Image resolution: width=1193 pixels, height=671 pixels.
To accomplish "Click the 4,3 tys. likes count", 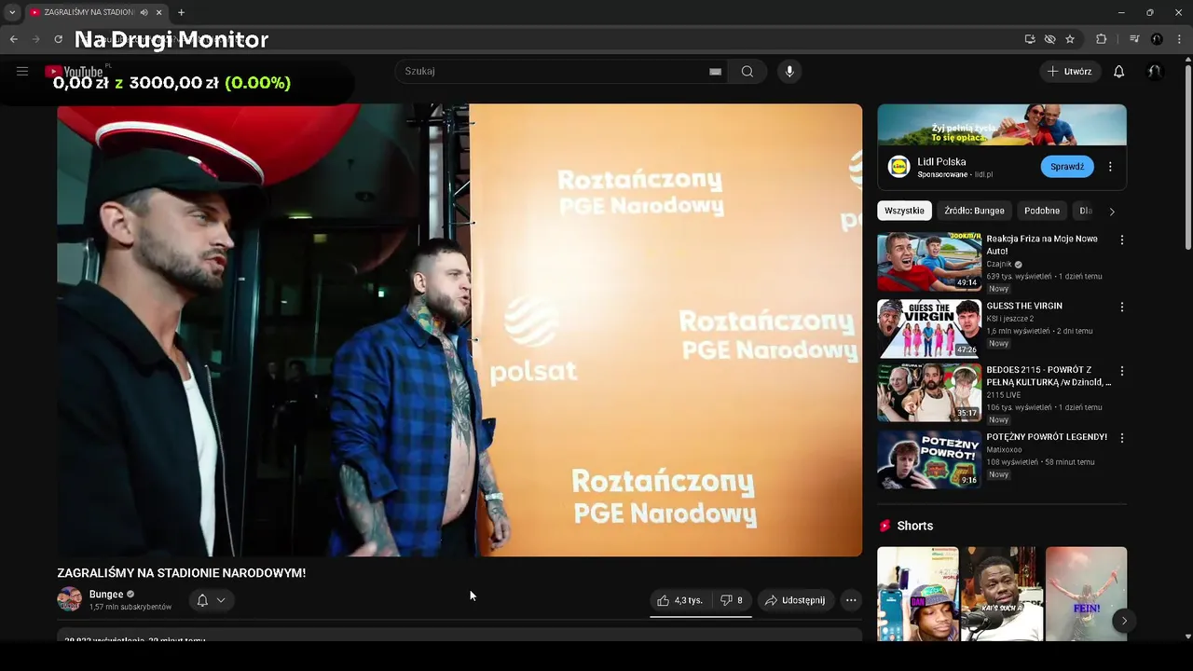I will tap(689, 600).
